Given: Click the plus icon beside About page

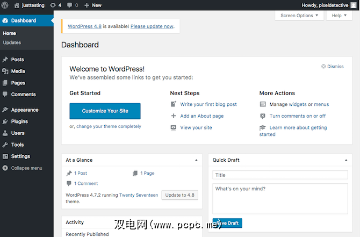Looking at the screenshot, I should point(174,116).
